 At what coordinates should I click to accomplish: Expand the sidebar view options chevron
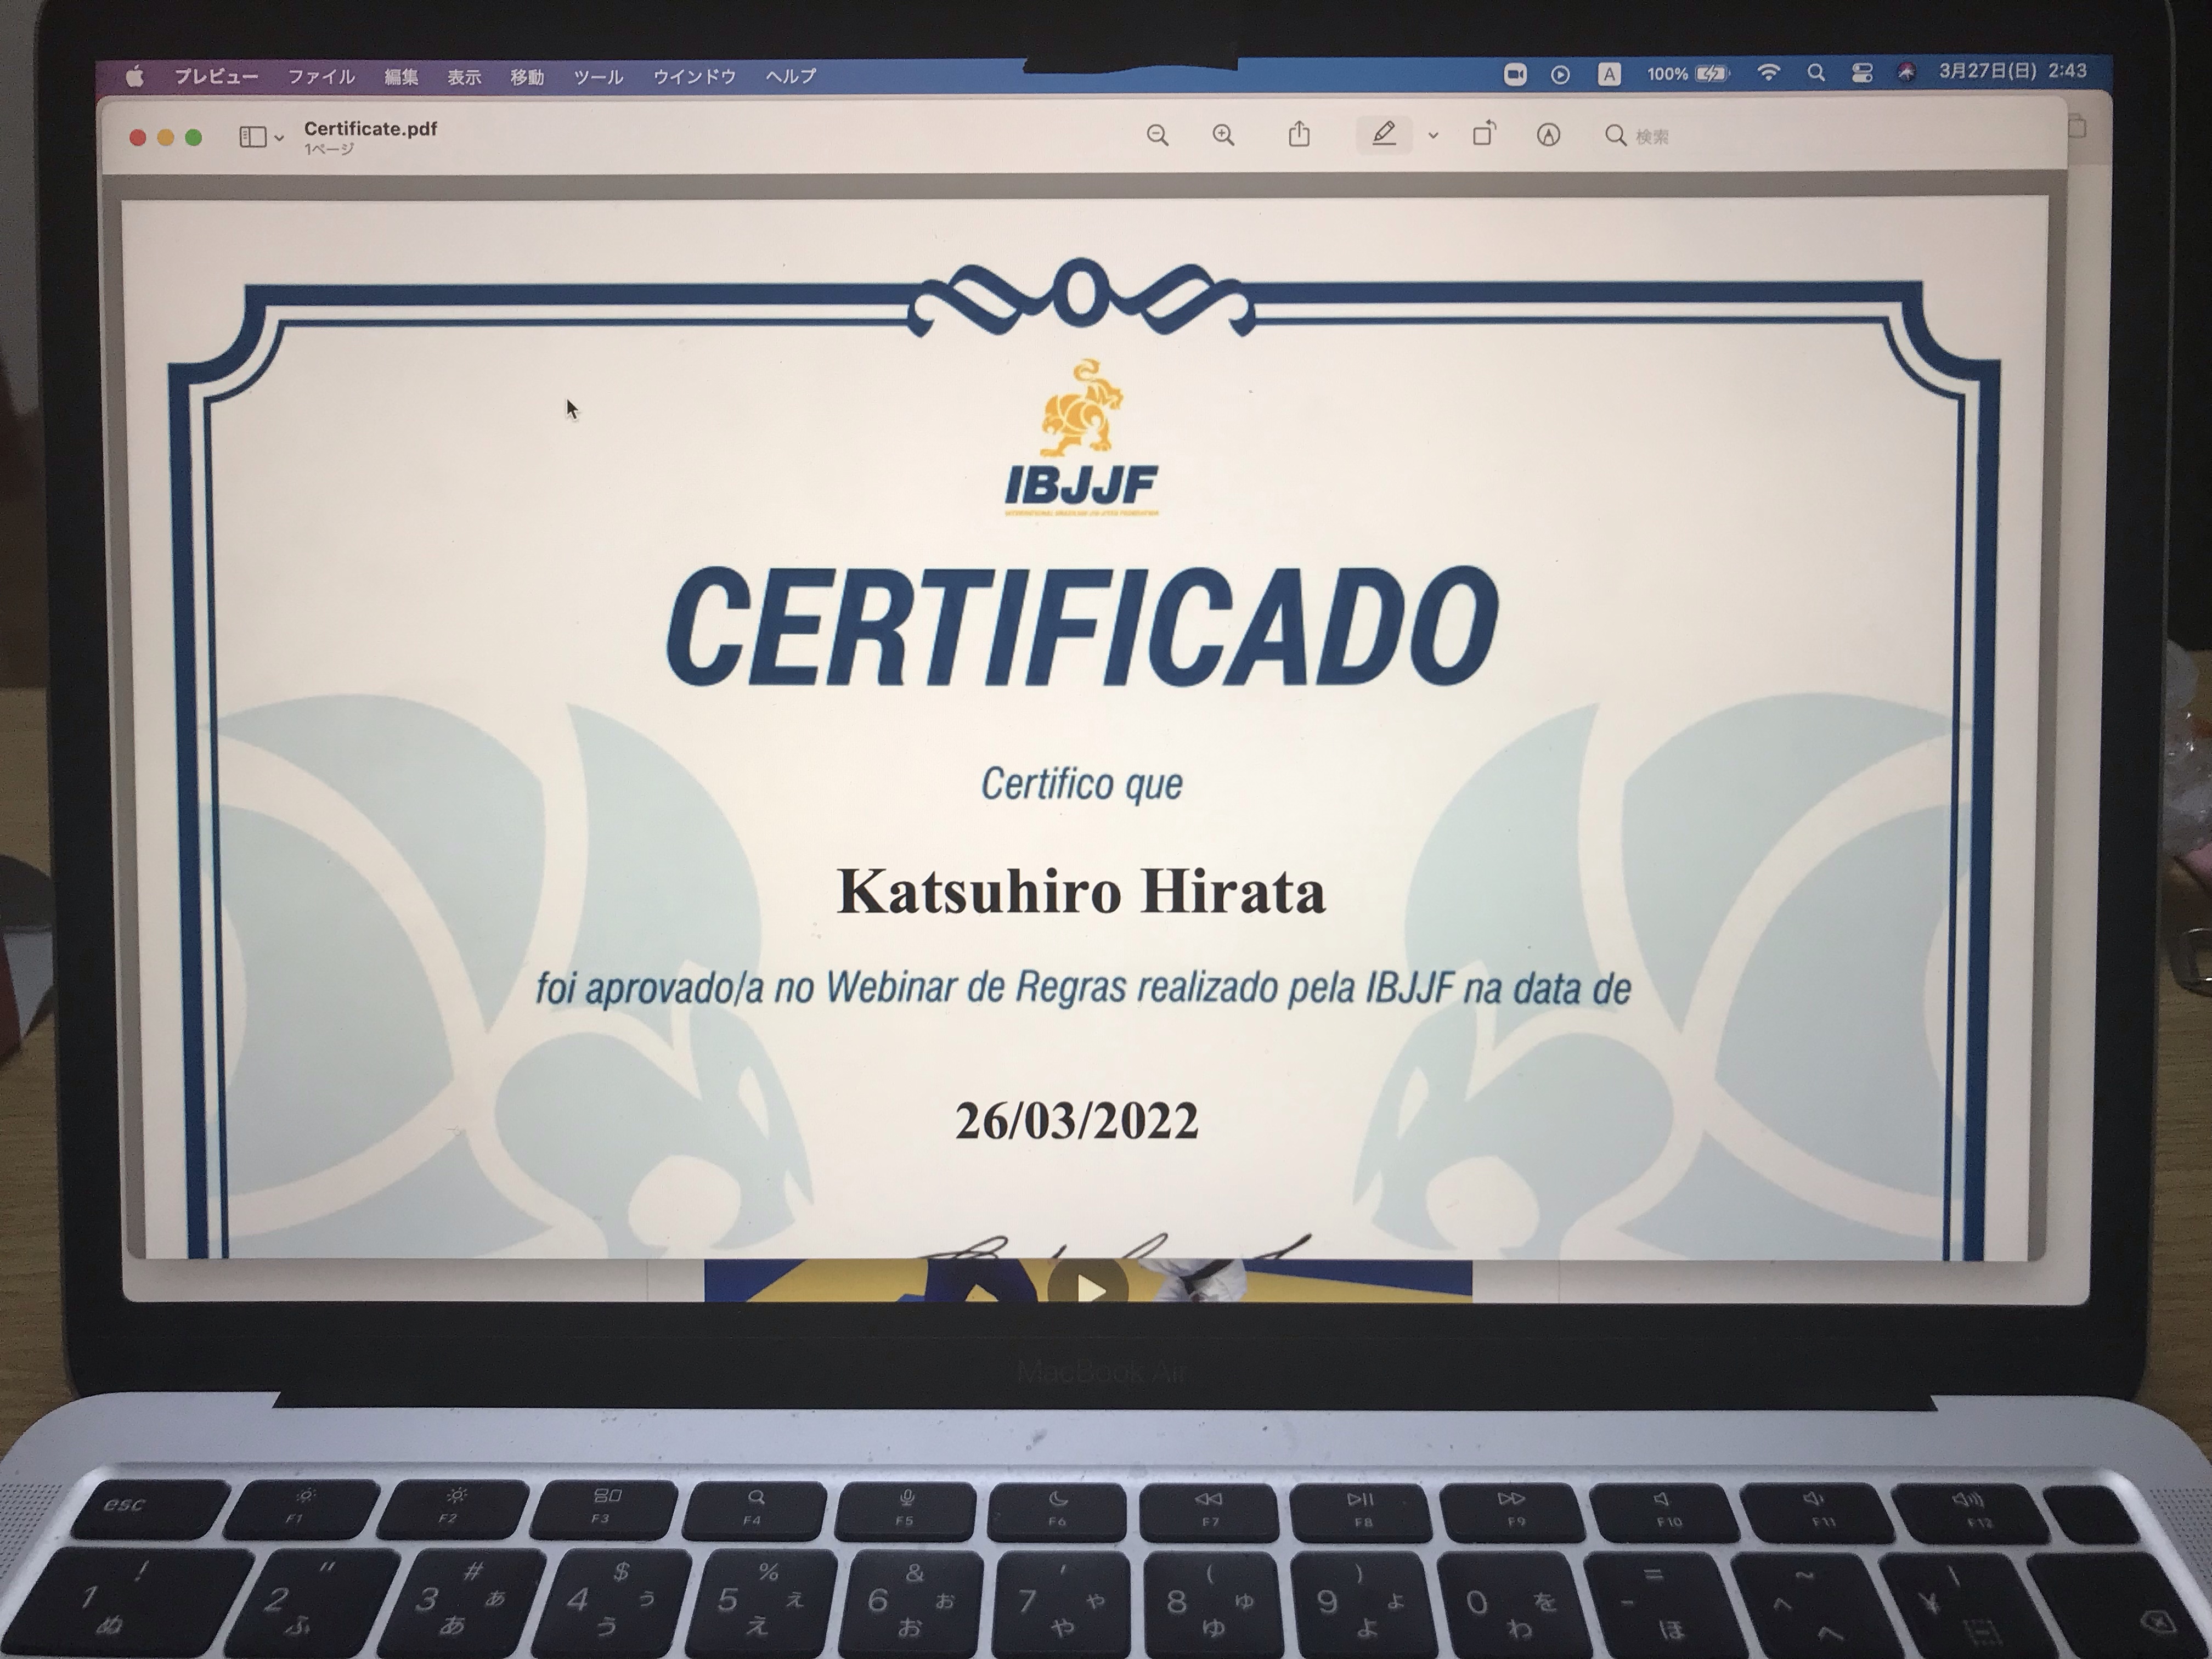[x=279, y=138]
